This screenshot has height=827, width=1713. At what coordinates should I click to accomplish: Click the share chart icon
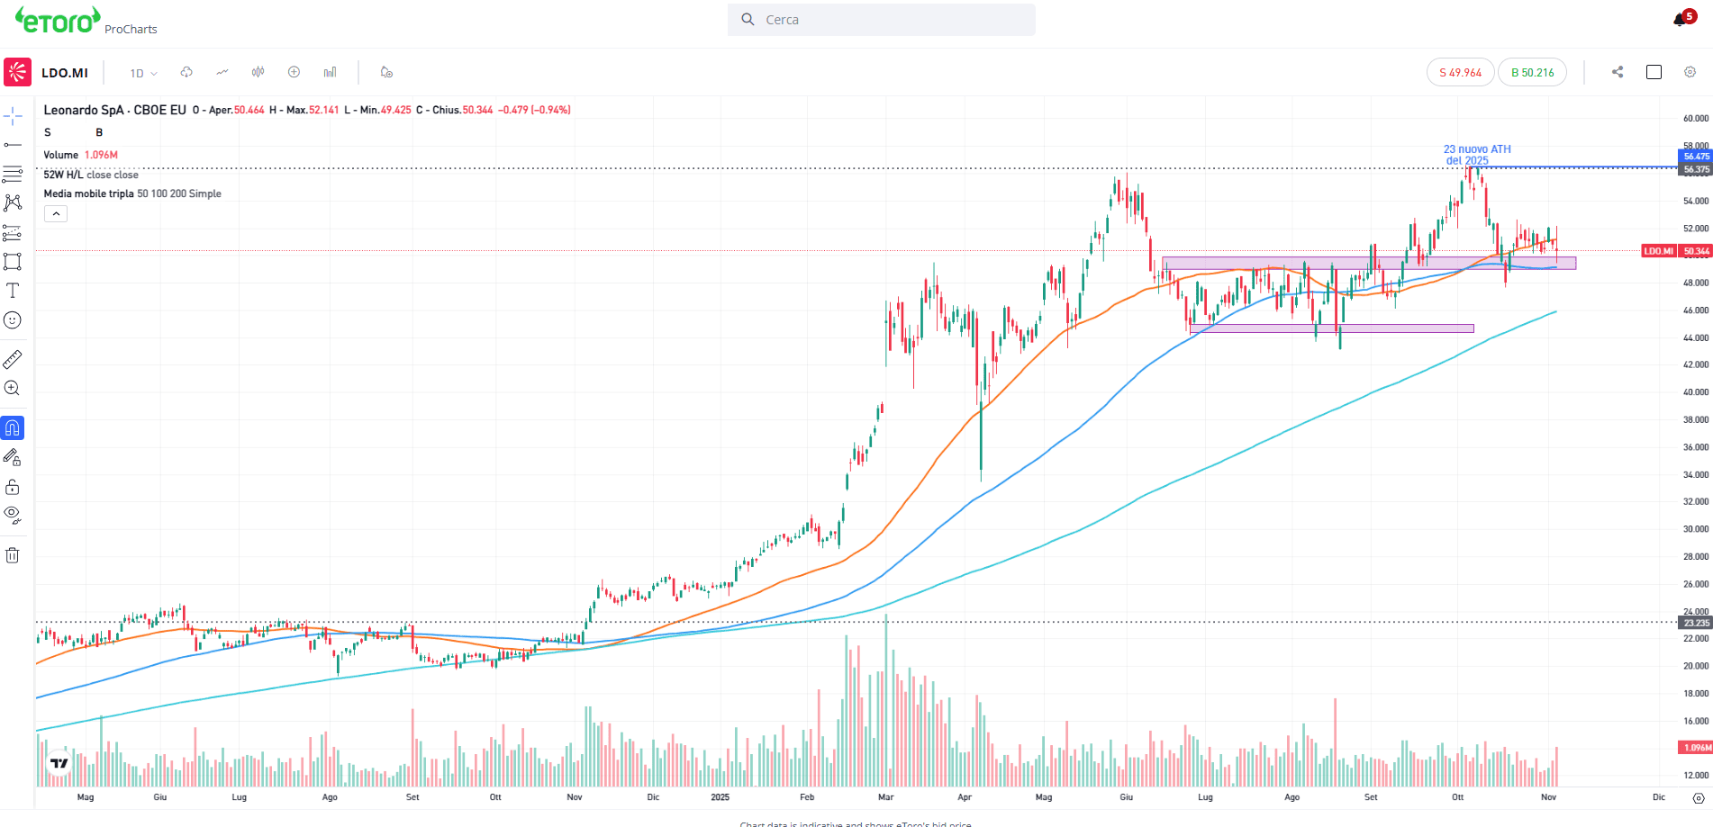tap(1618, 72)
